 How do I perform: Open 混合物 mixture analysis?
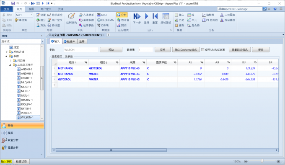point(193,26)
